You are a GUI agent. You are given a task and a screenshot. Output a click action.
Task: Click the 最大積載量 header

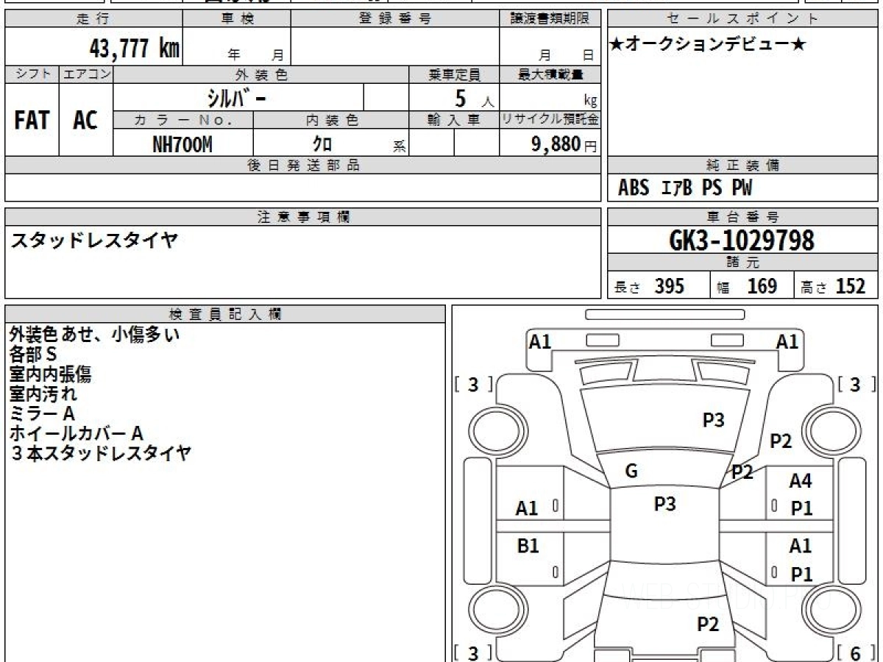click(x=550, y=74)
